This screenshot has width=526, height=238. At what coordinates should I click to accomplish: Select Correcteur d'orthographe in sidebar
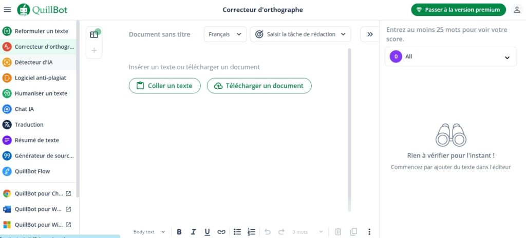38,47
